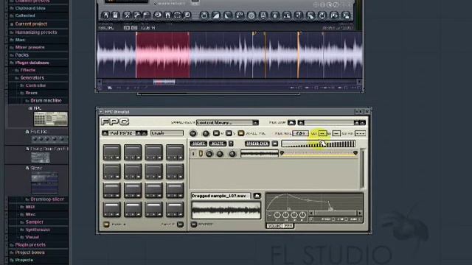
Task: Click Edison's Undo circular arrow icon
Action: click(x=204, y=15)
